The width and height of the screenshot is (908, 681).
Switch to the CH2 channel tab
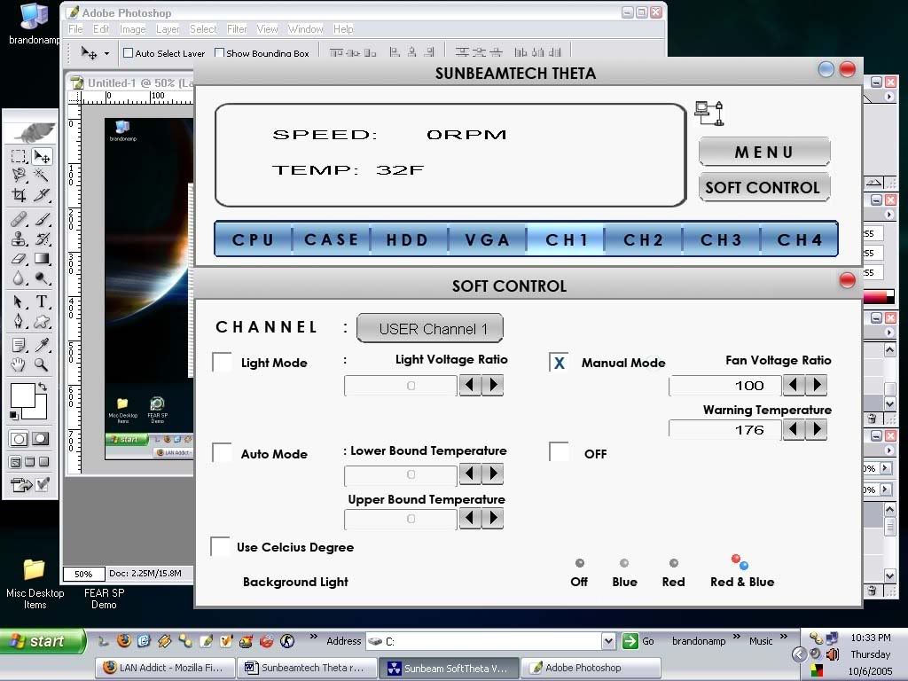[x=644, y=239]
